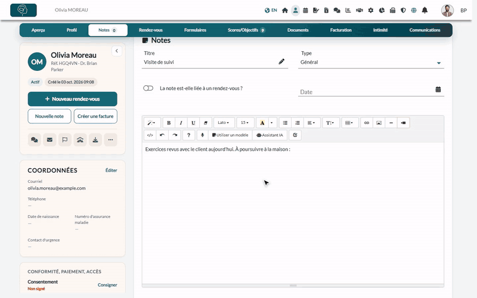The height and width of the screenshot is (298, 477).
Task: Open code view in the editor
Action: (x=150, y=135)
